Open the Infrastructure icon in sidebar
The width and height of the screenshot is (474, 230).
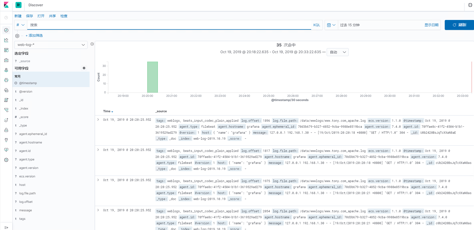point(6,90)
